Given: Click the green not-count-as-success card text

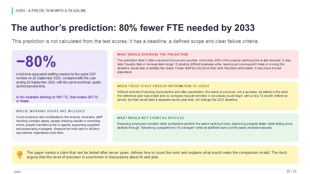Looking at the screenshot, I should (x=205, y=126).
